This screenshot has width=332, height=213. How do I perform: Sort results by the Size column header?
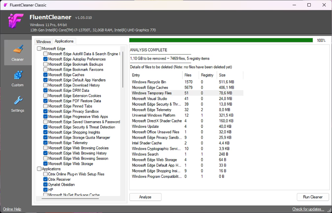pyautogui.click(x=230, y=75)
